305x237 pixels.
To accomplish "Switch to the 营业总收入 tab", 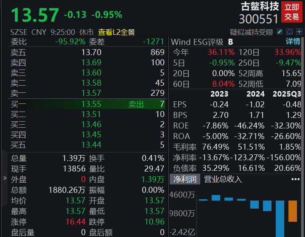I will tap(223, 179).
